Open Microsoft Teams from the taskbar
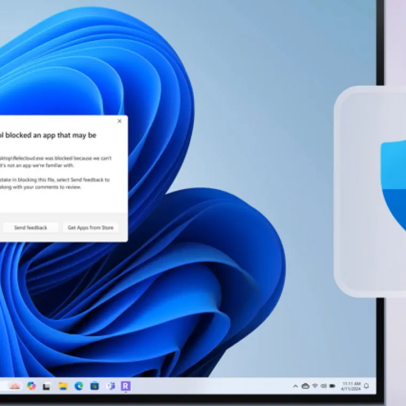 (x=111, y=386)
